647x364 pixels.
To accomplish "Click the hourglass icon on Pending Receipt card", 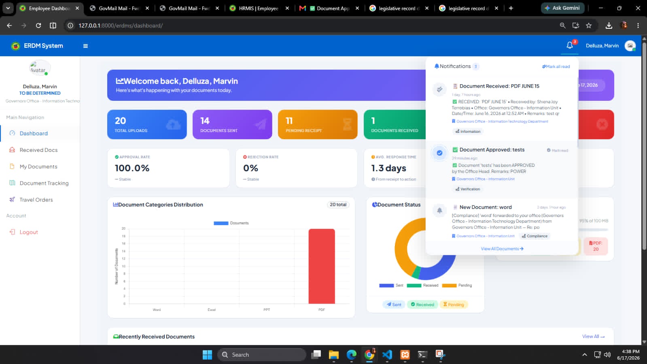I will tap(347, 124).
